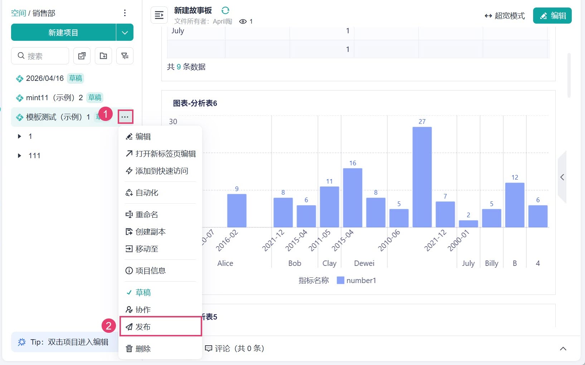Click the vertical scrollbar on the right
The height and width of the screenshot is (365, 585).
click(569, 75)
